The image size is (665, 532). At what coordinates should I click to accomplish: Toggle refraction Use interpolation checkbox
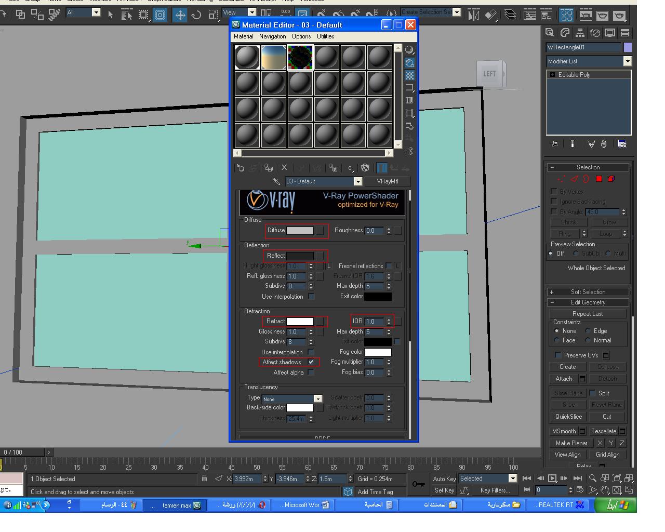[x=311, y=352]
